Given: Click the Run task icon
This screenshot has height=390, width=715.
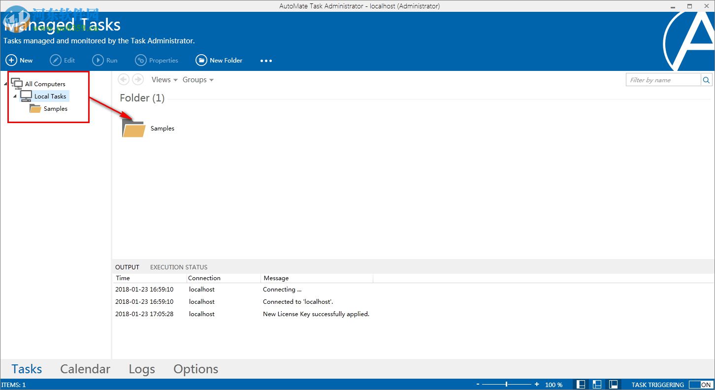Looking at the screenshot, I should (x=96, y=60).
